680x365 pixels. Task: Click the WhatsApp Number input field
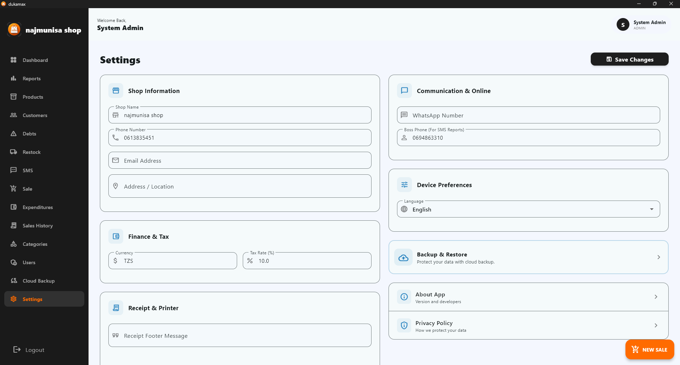[528, 115]
